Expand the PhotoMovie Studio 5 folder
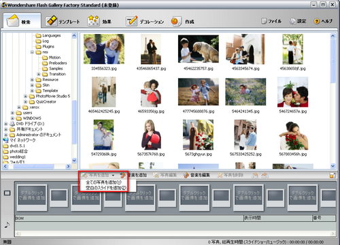340x245 pixels. pyautogui.click(x=25, y=96)
